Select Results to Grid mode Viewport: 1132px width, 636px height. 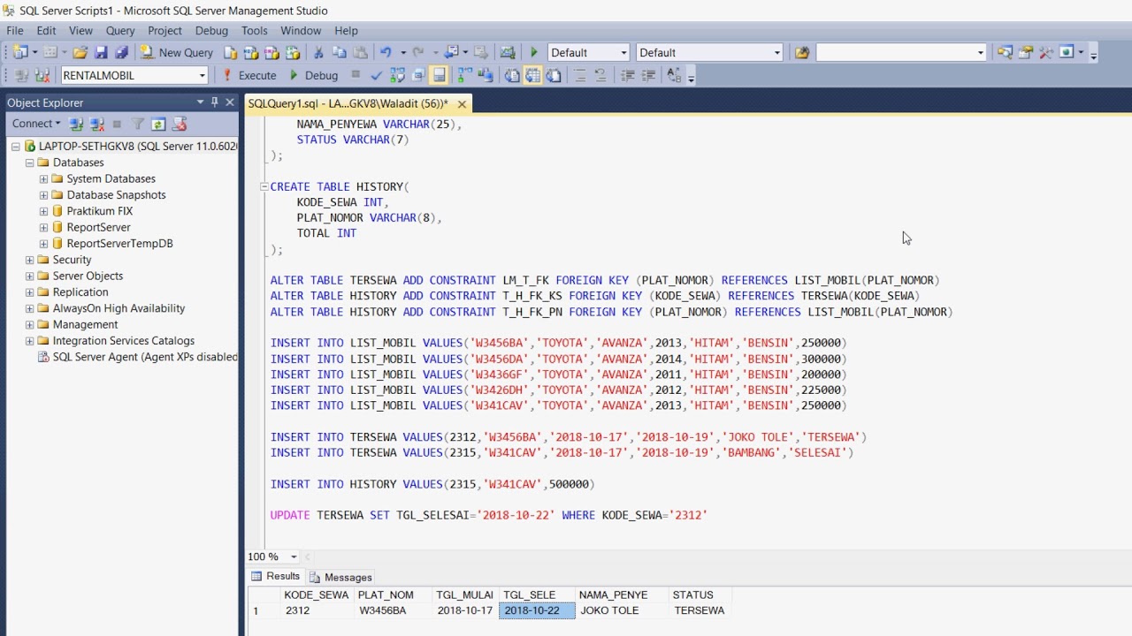(532, 75)
